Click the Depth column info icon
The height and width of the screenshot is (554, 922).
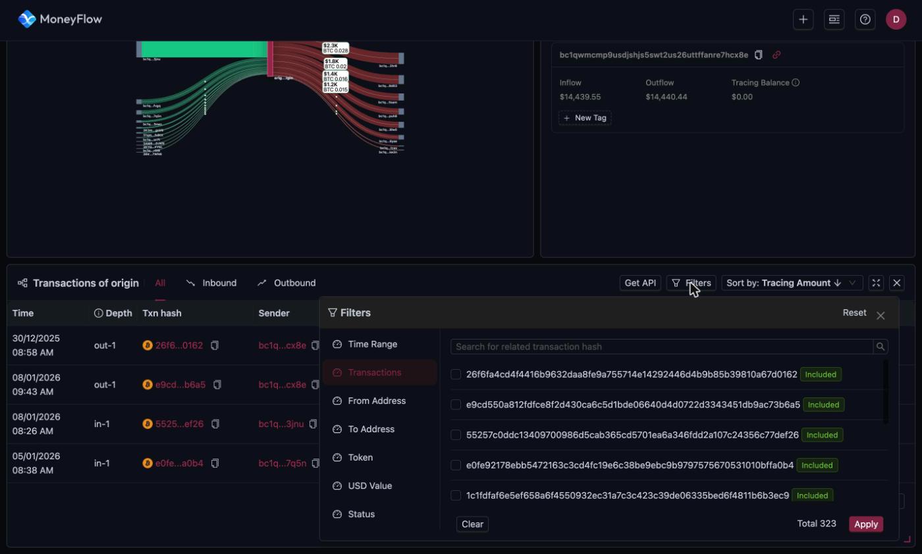[99, 313]
